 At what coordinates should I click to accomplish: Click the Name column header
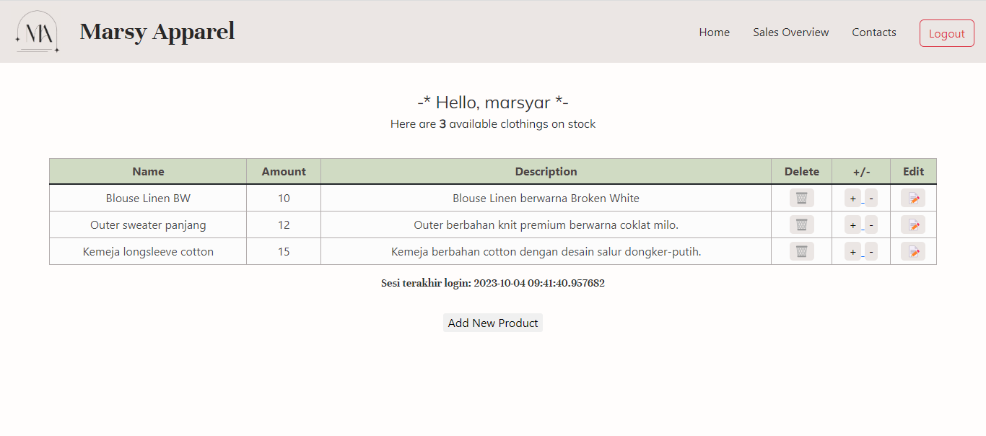tap(147, 171)
